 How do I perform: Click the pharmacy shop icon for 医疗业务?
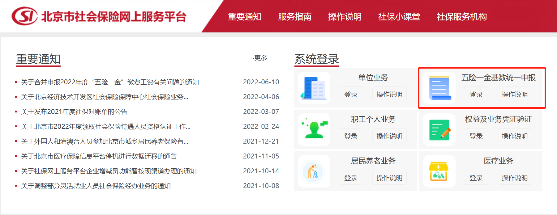click(x=439, y=171)
